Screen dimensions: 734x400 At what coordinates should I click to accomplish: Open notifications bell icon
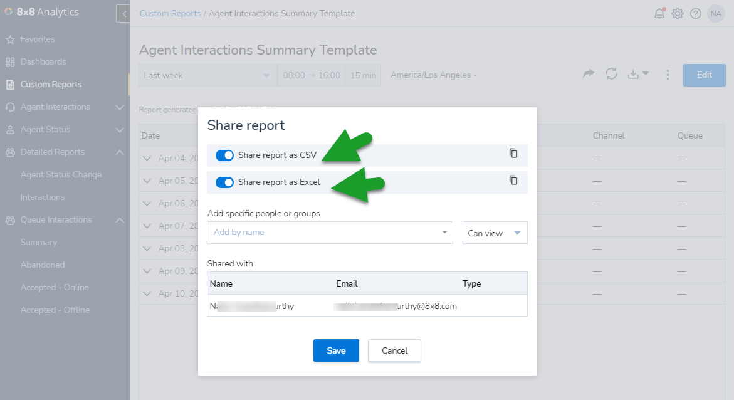659,13
